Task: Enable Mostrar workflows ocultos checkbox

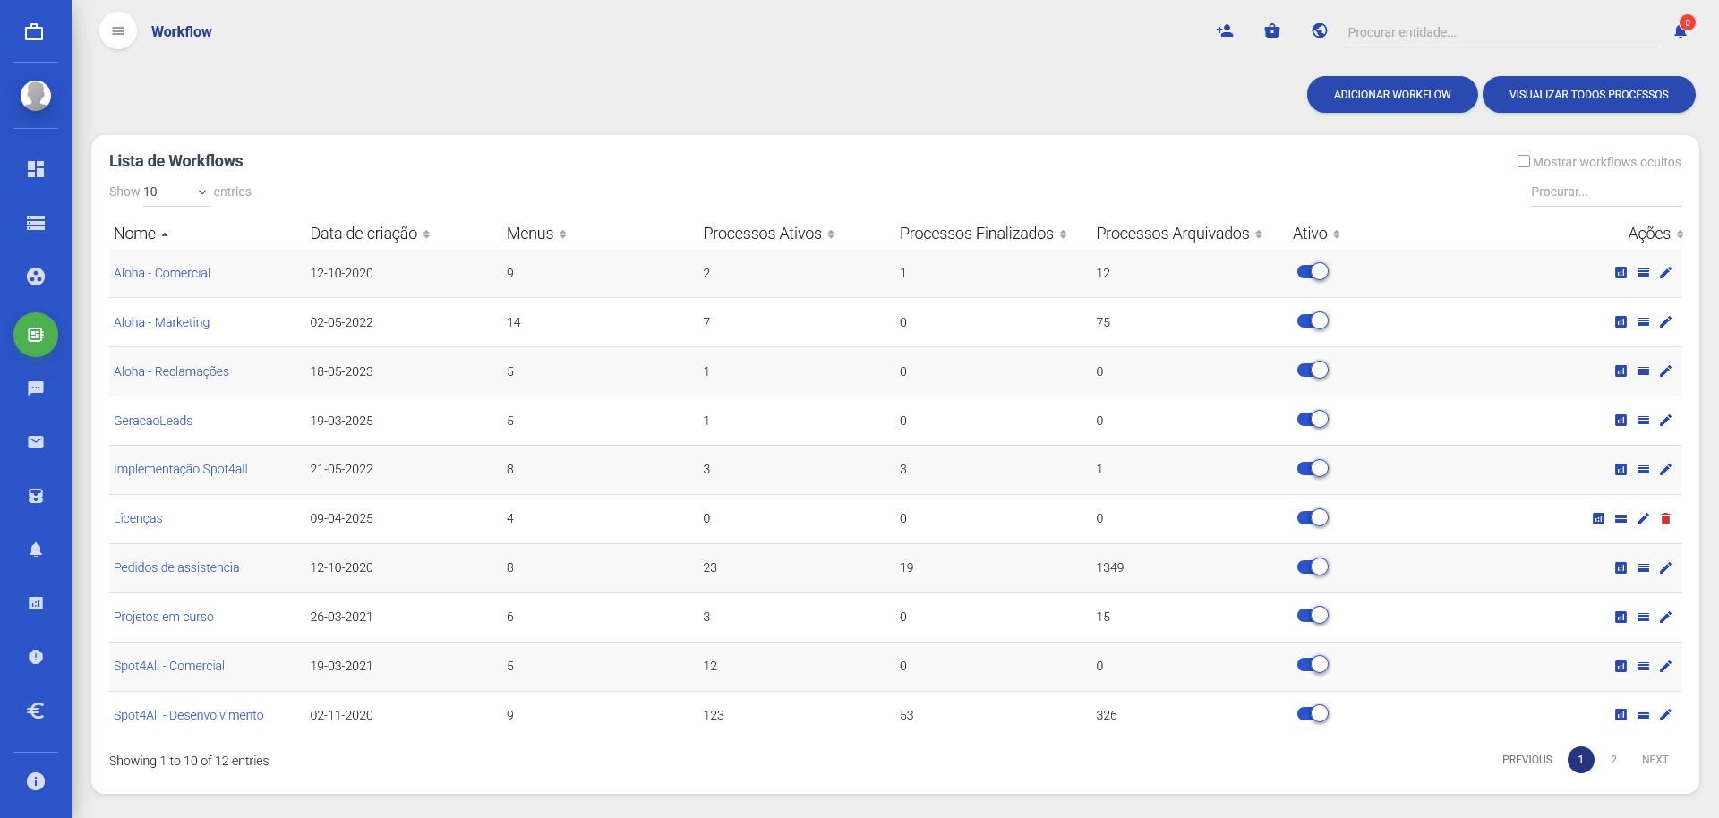Action: tap(1523, 162)
